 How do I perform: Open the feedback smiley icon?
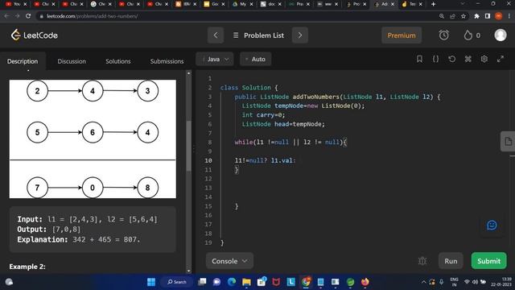tap(492, 226)
